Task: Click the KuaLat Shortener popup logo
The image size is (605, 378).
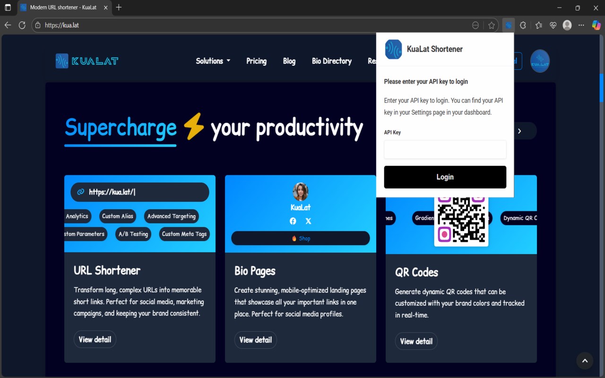Action: 393,49
